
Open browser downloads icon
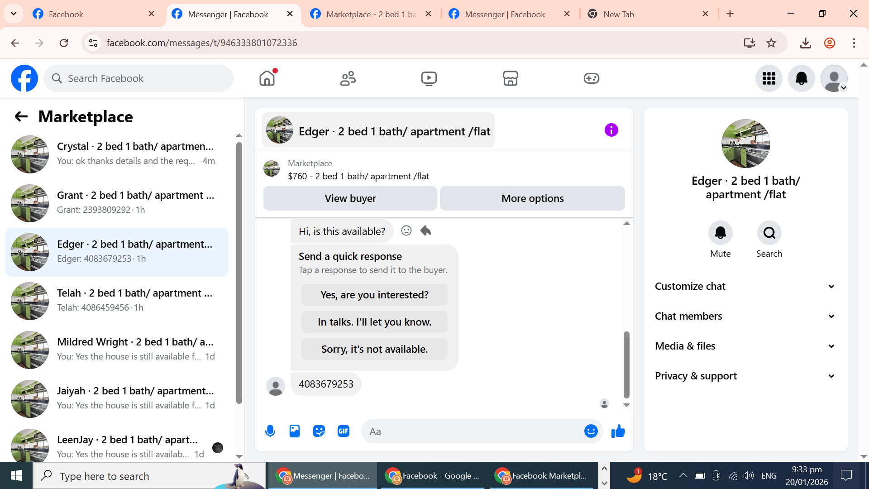click(x=805, y=43)
